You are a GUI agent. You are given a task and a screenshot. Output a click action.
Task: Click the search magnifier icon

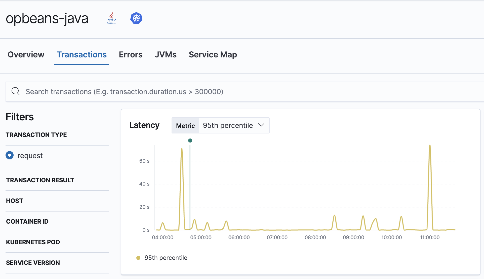(16, 91)
